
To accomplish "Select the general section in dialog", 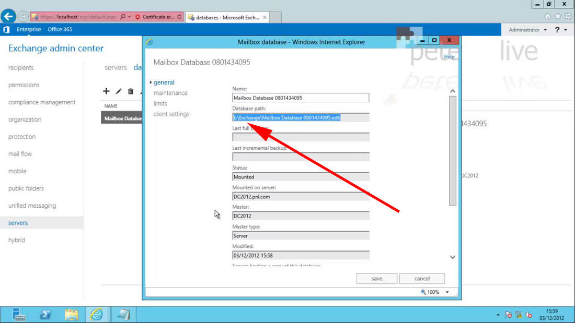I will coord(164,82).
